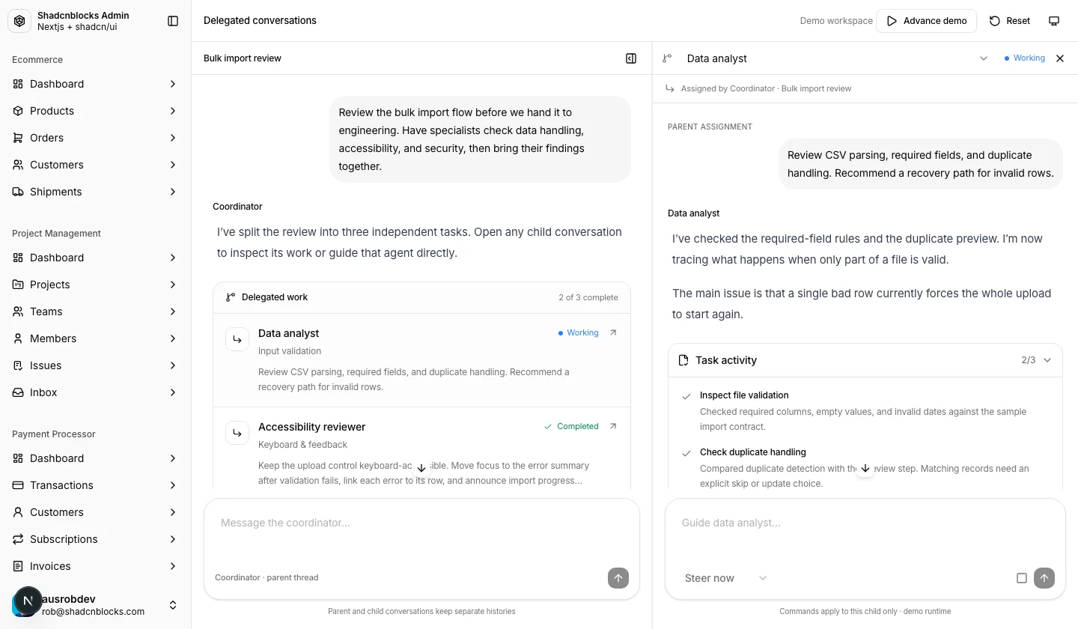
Task: Click the 2 of 3 complete label
Action: tap(588, 297)
